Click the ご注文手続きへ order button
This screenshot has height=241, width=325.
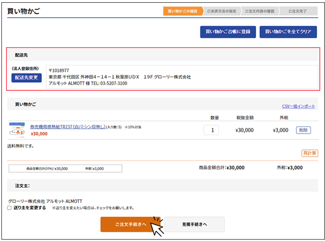click(x=130, y=224)
